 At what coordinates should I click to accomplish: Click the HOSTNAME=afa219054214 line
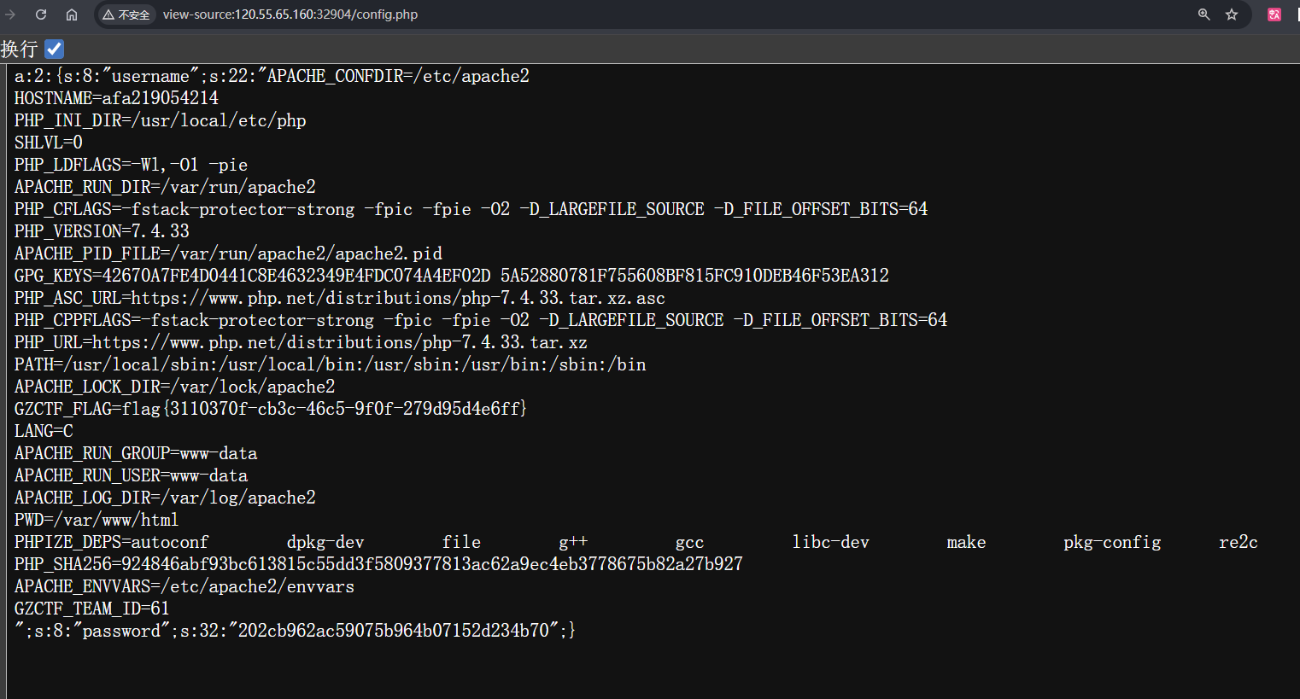tap(116, 98)
